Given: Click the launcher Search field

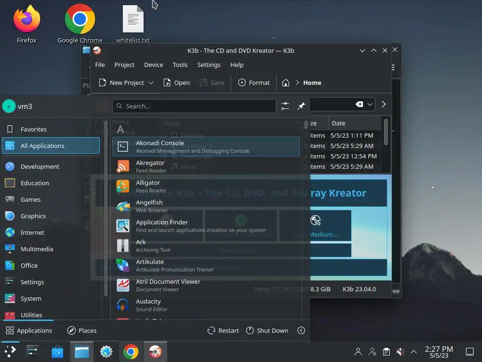Looking at the screenshot, I should pos(194,106).
